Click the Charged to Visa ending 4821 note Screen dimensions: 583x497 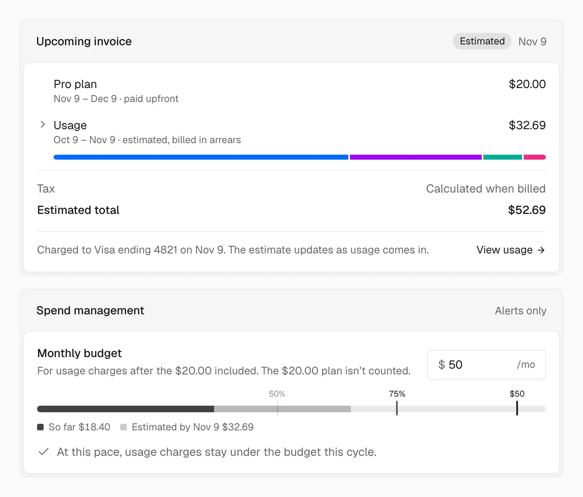(233, 250)
